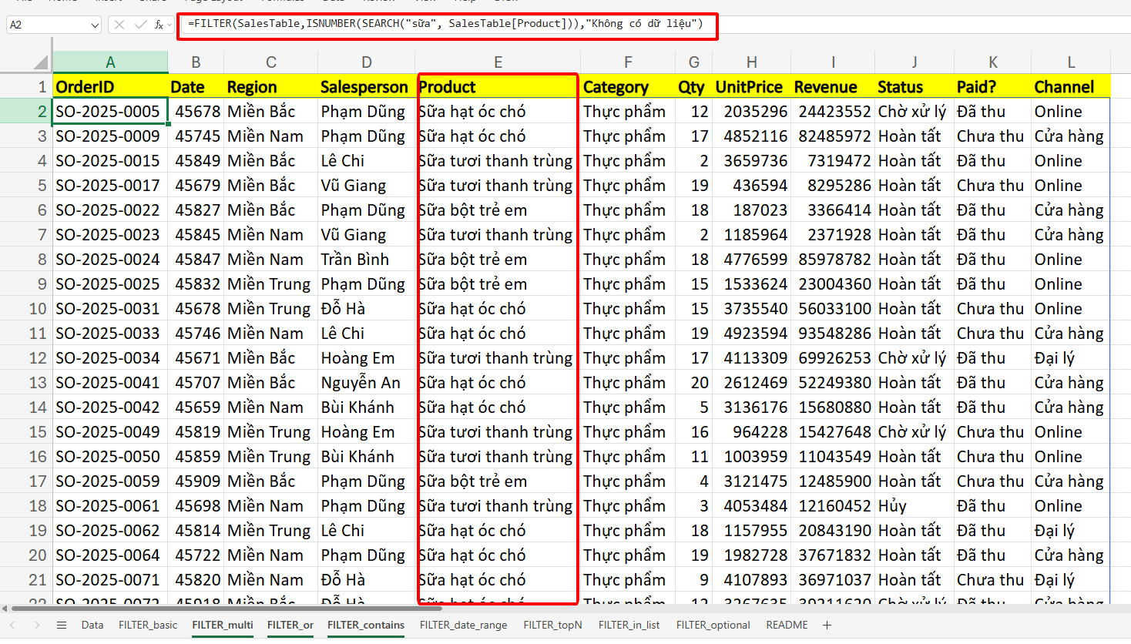The height and width of the screenshot is (644, 1131).
Task: Click revenue value 85978782
Action: (x=833, y=260)
